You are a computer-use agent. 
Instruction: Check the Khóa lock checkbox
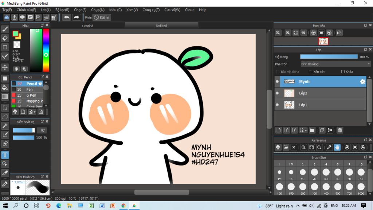(x=343, y=72)
